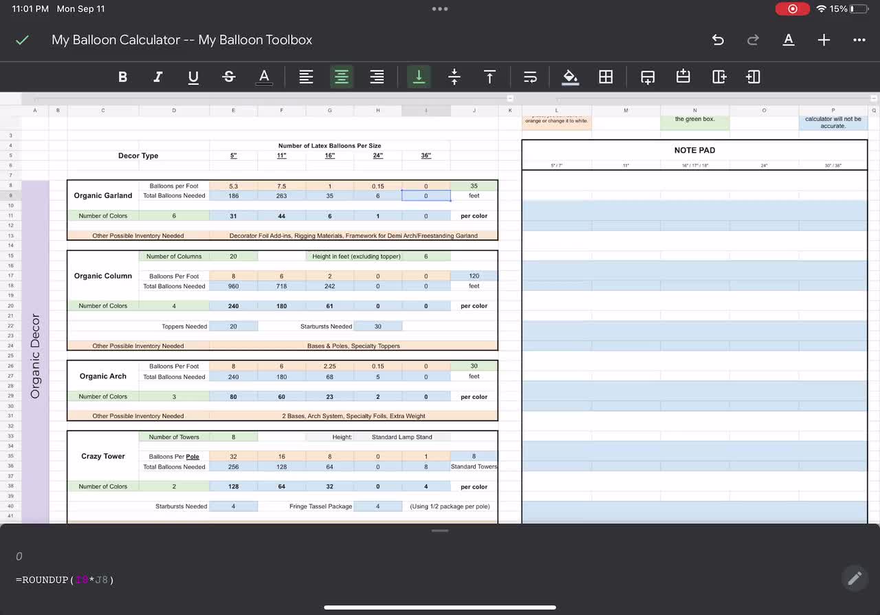Select the Organic Column label cell
Screen dimensions: 880x615
(x=103, y=276)
